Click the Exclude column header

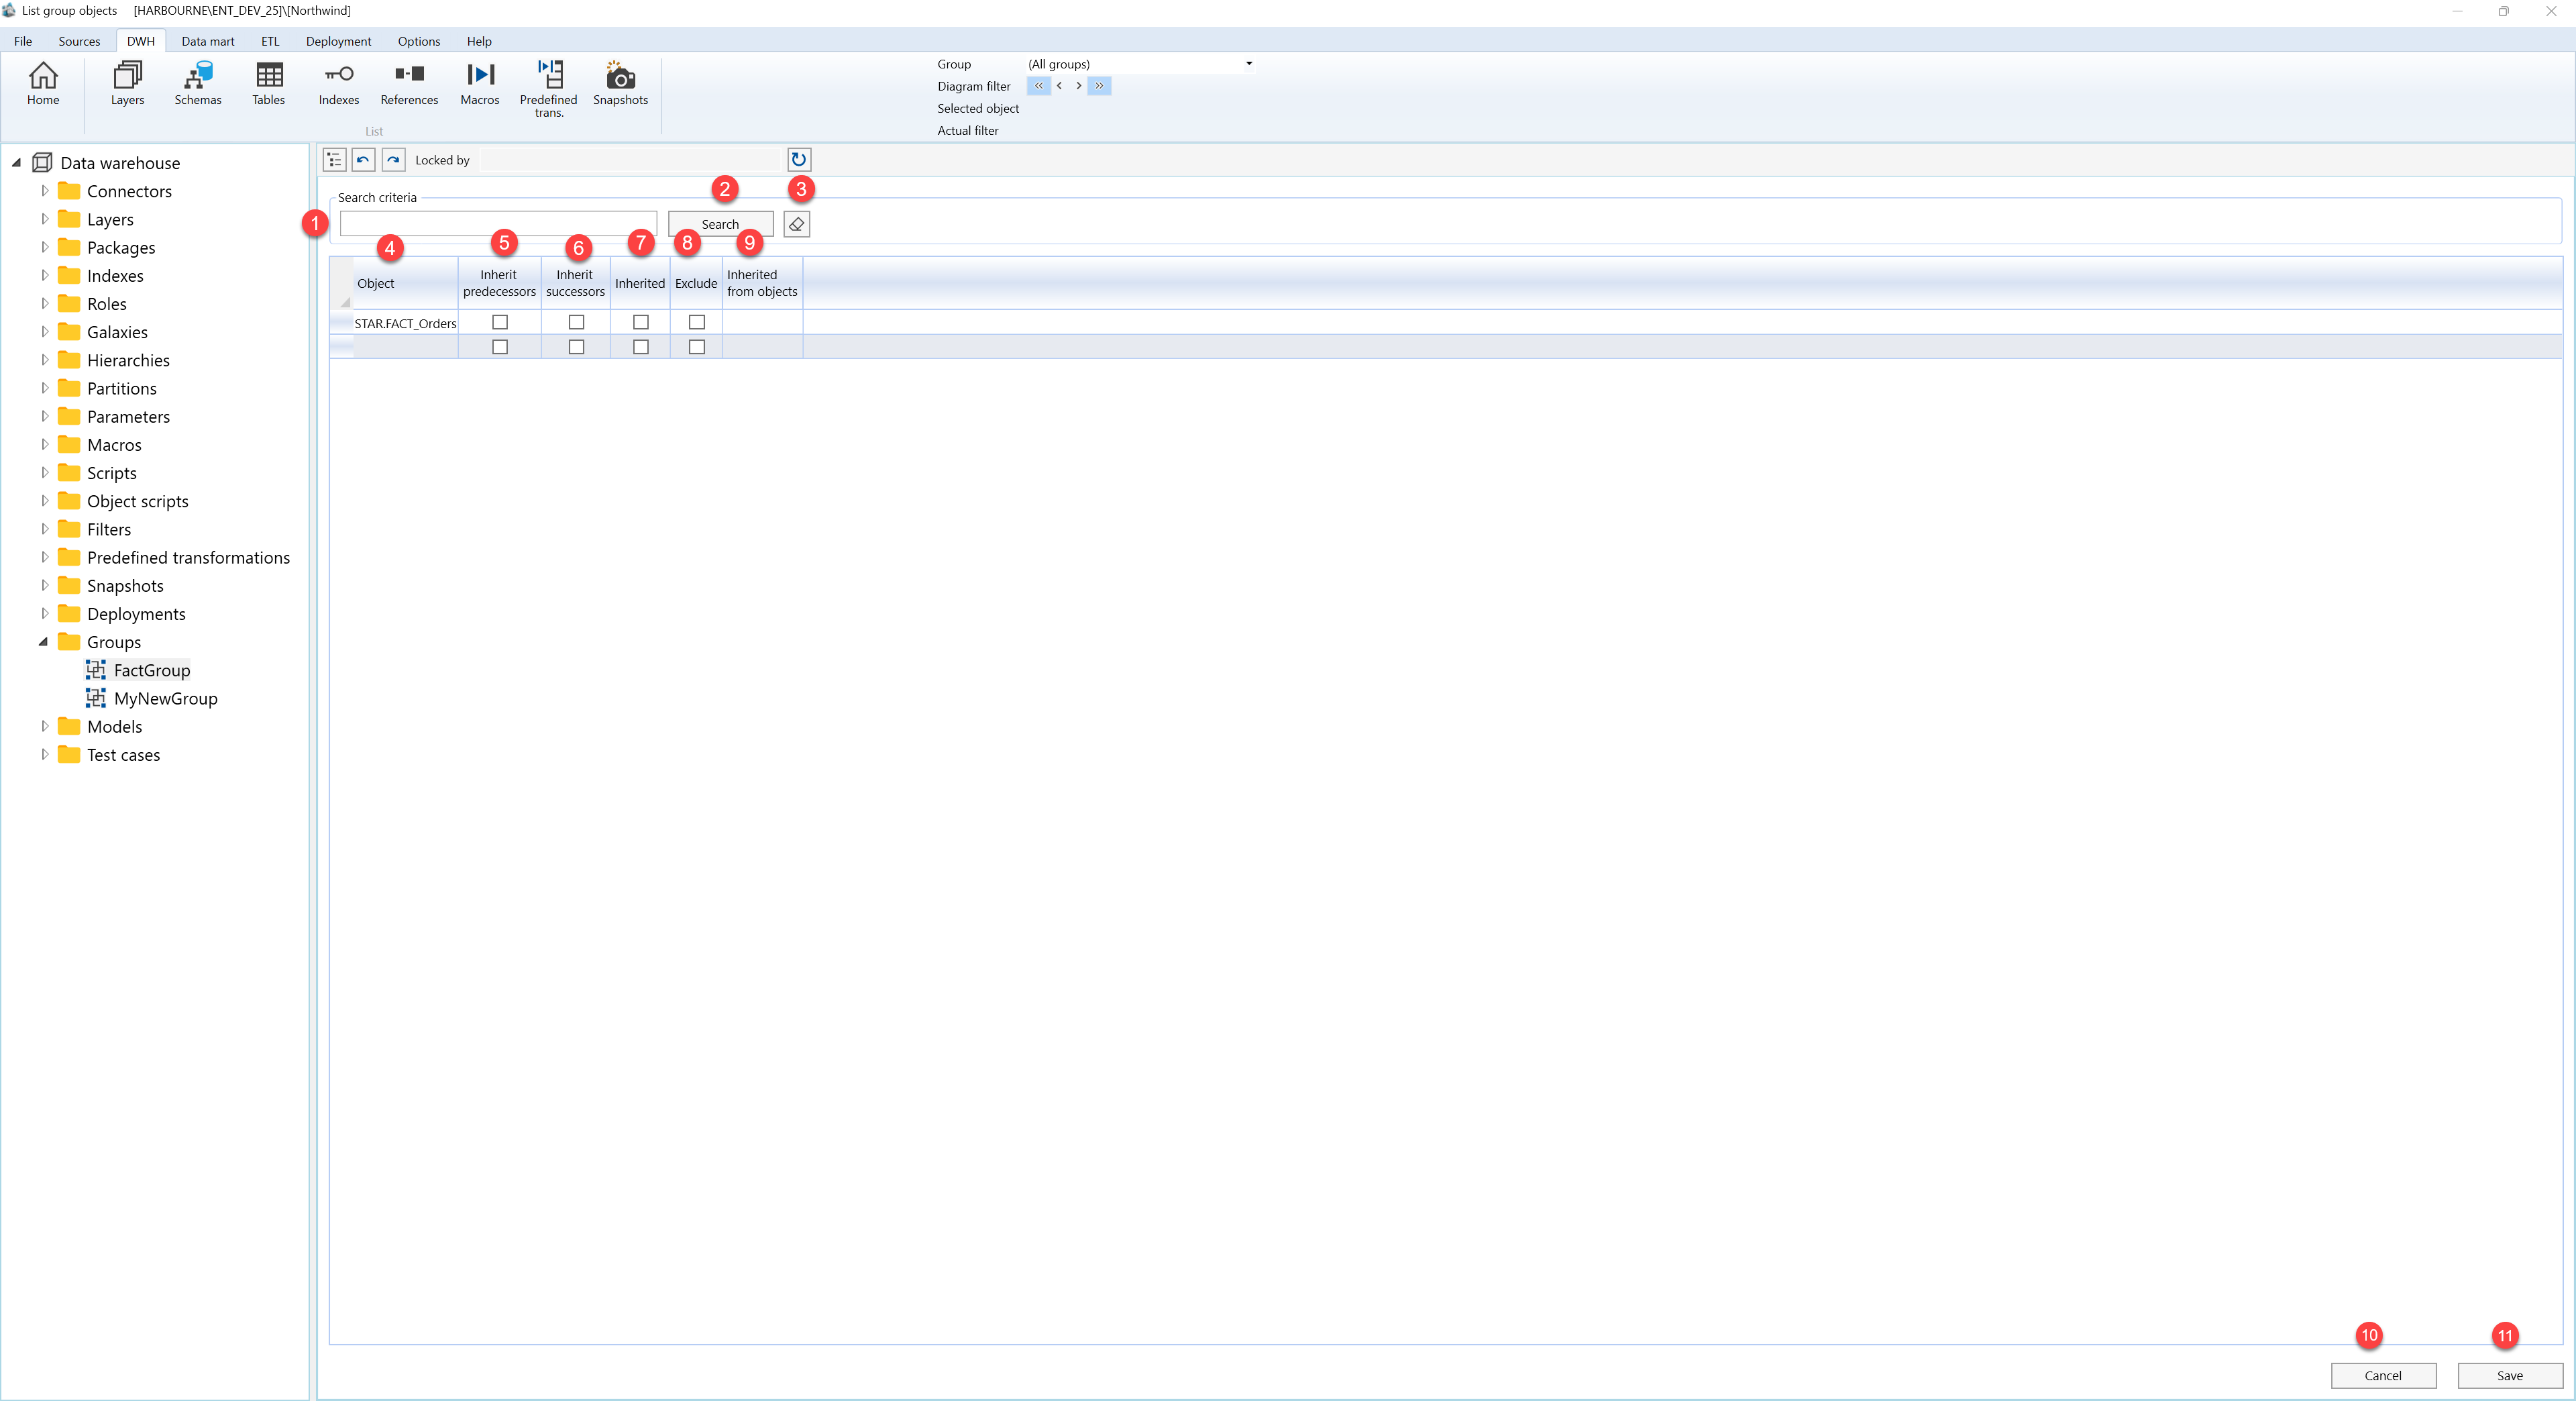pyautogui.click(x=696, y=283)
